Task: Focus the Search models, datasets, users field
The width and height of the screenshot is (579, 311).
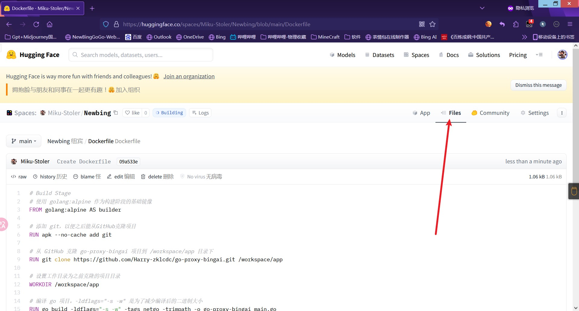Action: (x=141, y=55)
